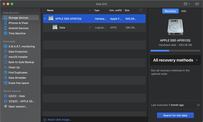Load the 1/23/22 APPLE SS session
This screenshot has width=203, height=122.
click(x=21, y=101)
